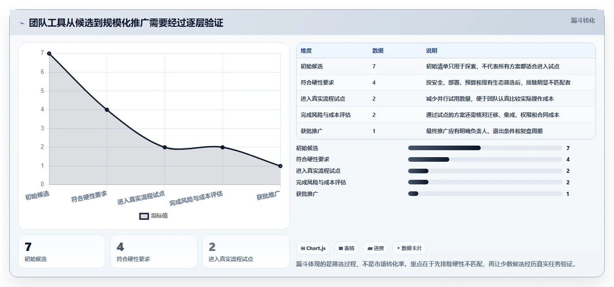Click the chart point for 获批推广
The width and height of the screenshot is (614, 287).
click(280, 166)
